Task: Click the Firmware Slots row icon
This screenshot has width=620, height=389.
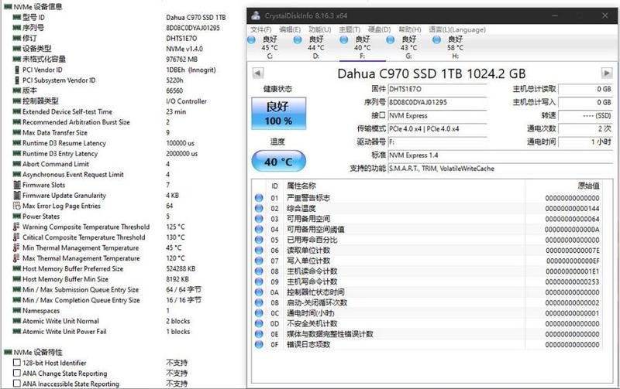Action: click(x=16, y=185)
